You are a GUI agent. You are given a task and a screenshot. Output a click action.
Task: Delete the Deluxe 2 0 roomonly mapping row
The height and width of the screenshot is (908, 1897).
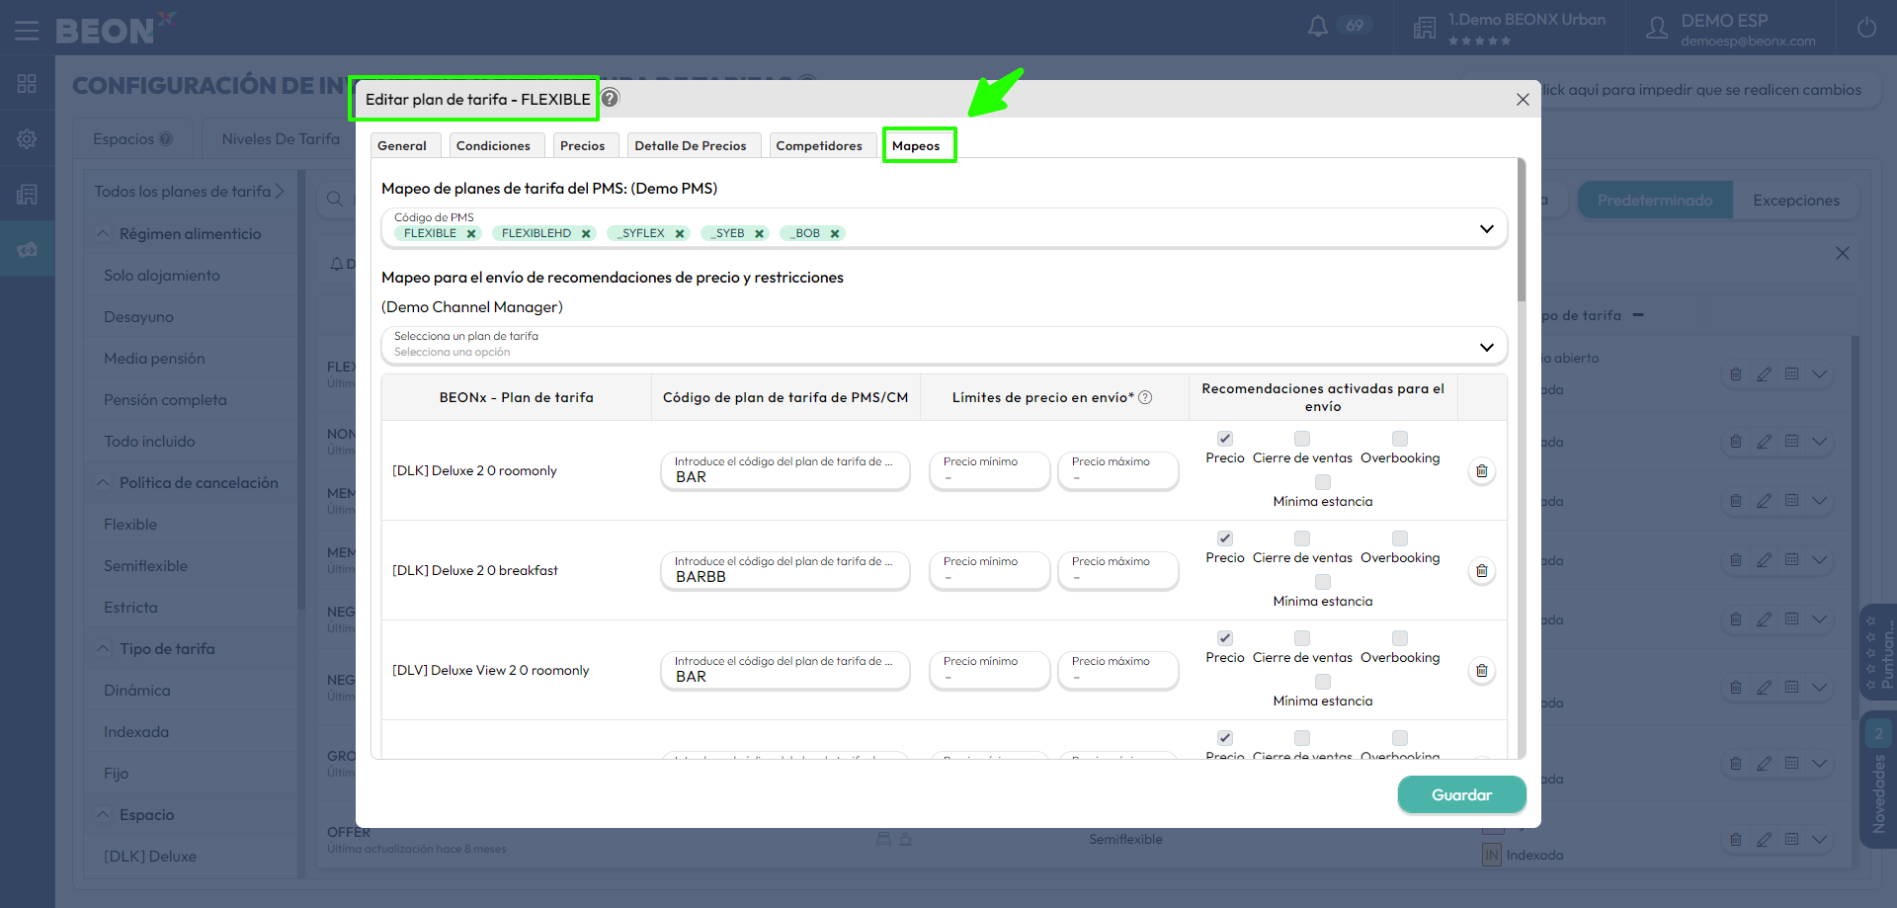1482,471
